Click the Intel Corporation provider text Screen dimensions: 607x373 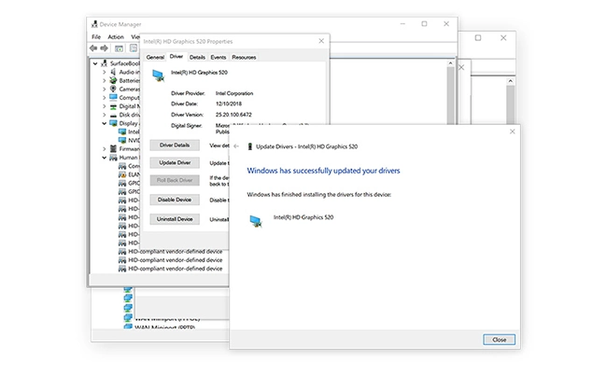tap(234, 93)
